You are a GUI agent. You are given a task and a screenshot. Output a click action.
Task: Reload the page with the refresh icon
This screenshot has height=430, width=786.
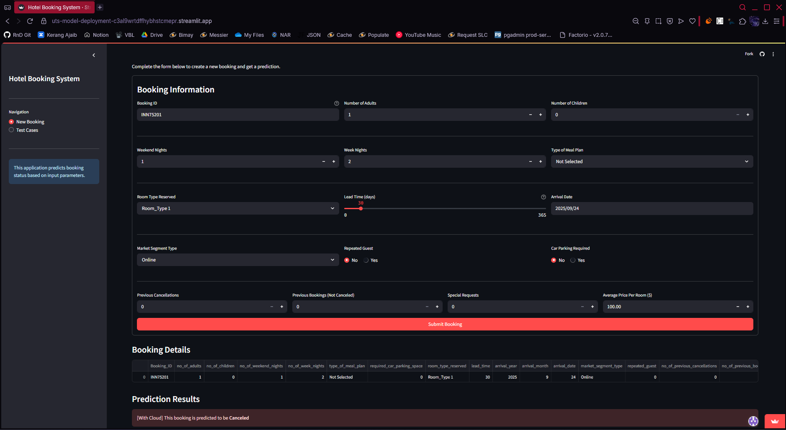[x=30, y=21]
